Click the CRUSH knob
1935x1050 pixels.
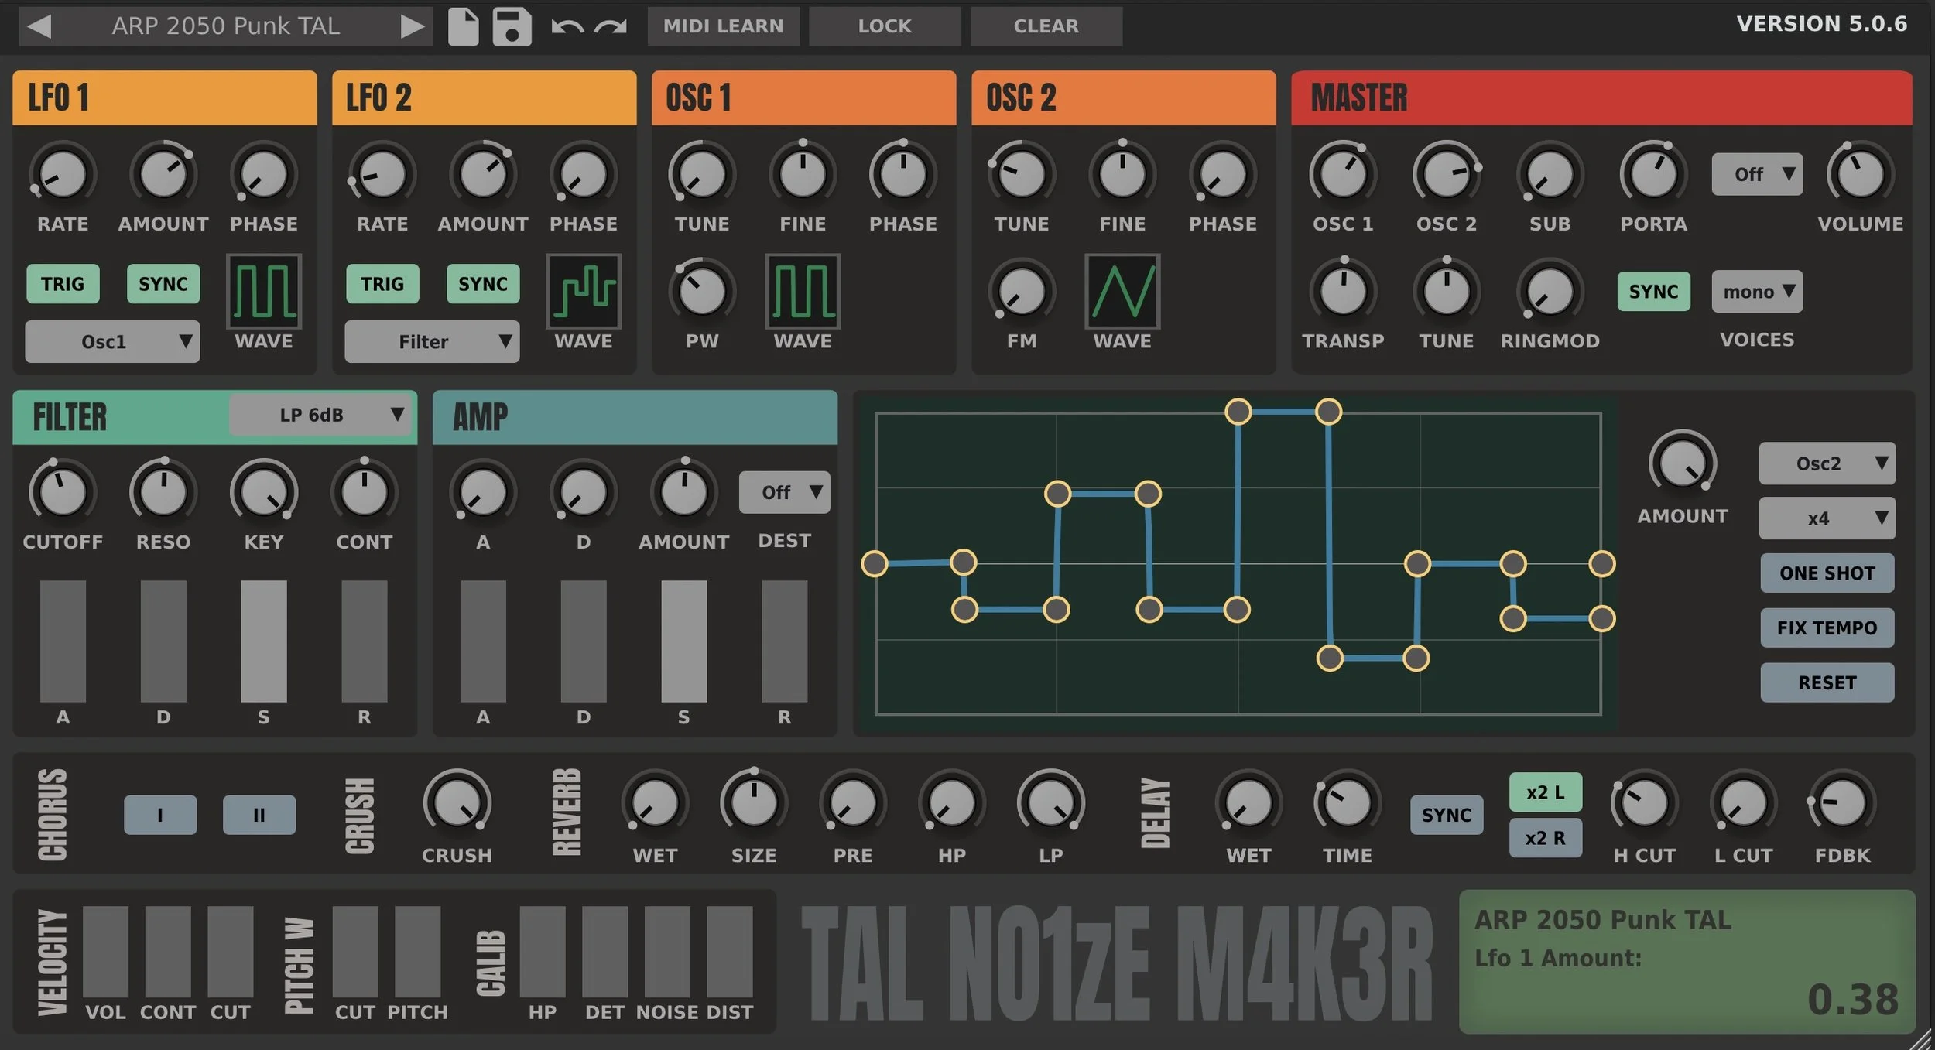pyautogui.click(x=457, y=803)
